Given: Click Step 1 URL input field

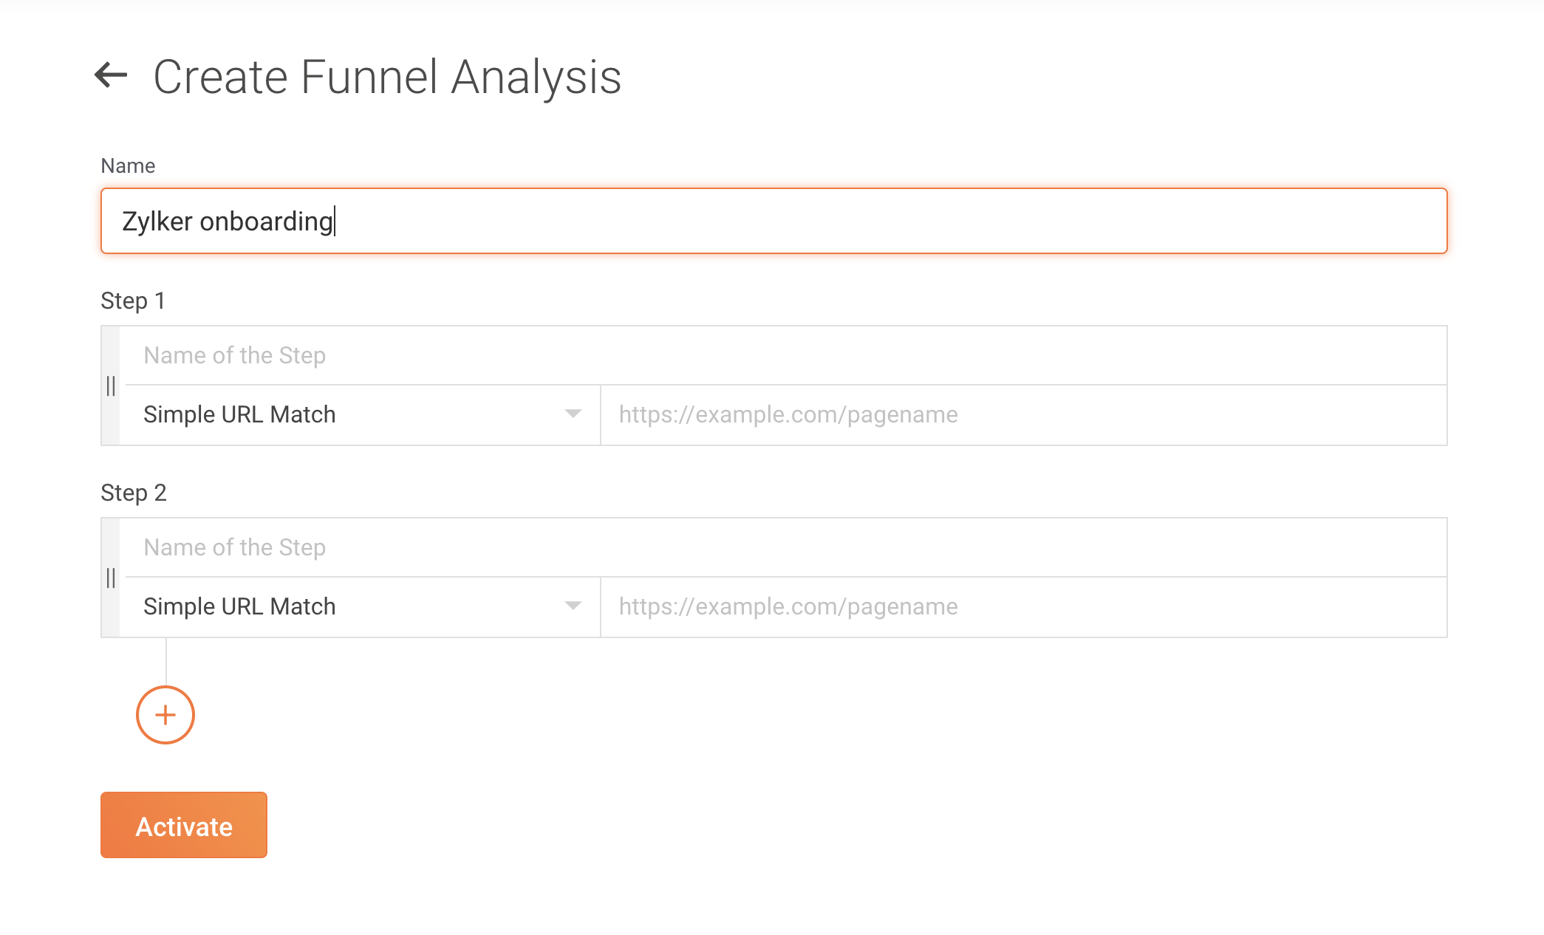Looking at the screenshot, I should pos(1023,414).
